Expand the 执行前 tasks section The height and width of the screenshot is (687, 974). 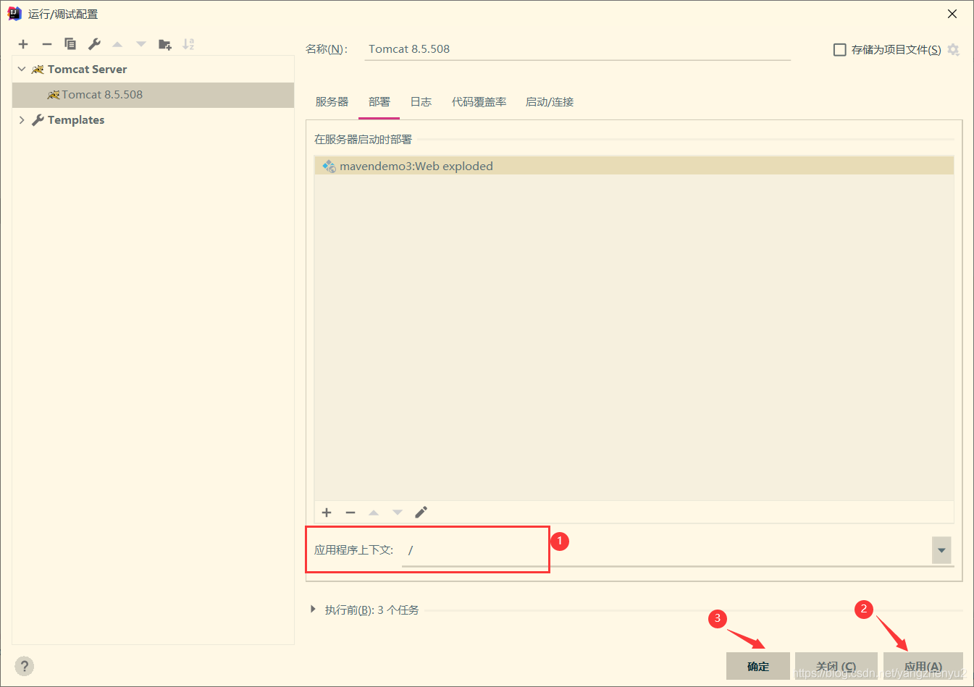(313, 610)
